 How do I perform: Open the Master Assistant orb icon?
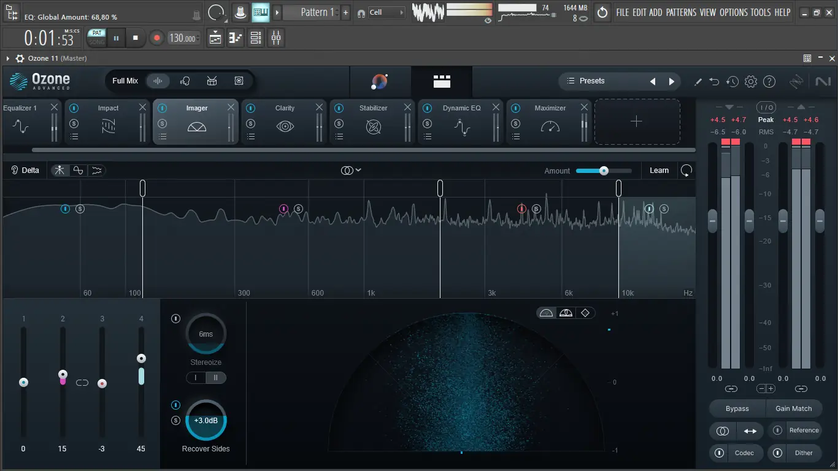coord(380,81)
